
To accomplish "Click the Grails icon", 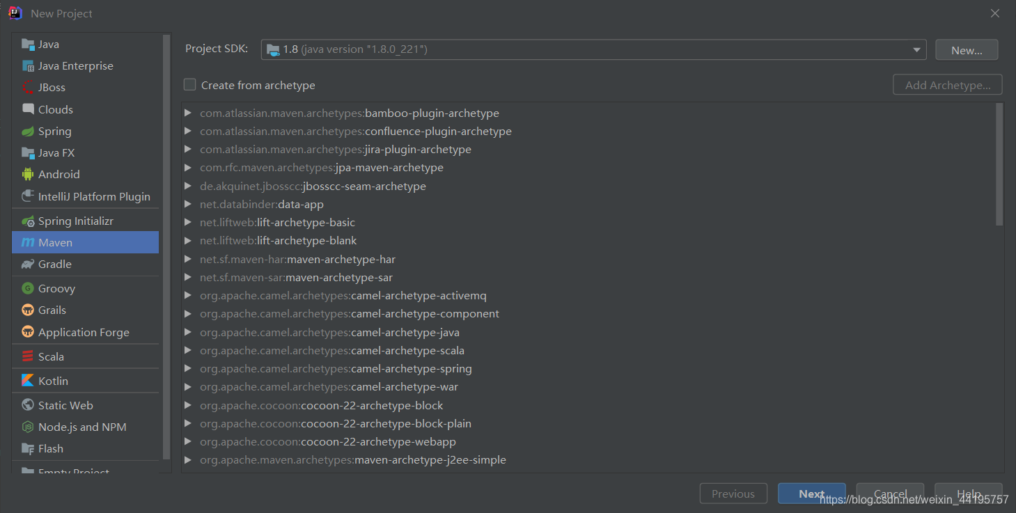I will pyautogui.click(x=28, y=310).
